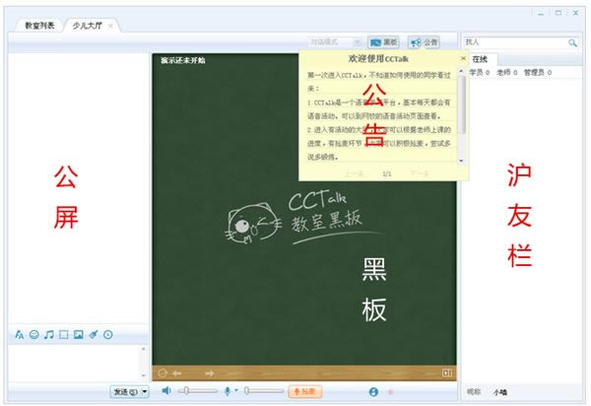Toggle the 黑板 blackboard button
591x406 pixels.
383,42
